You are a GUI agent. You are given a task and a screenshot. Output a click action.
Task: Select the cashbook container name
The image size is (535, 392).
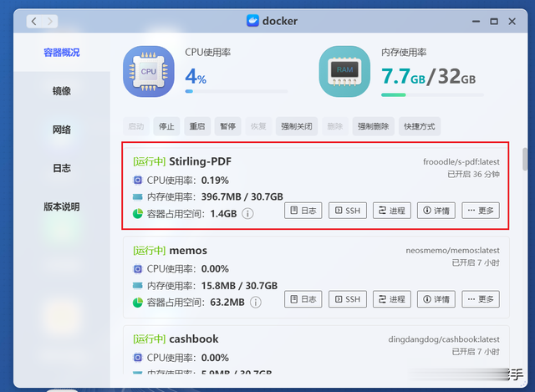(x=194, y=339)
